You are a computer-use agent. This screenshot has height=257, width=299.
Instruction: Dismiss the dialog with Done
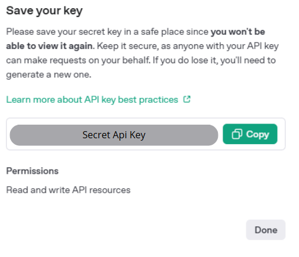pos(266,230)
